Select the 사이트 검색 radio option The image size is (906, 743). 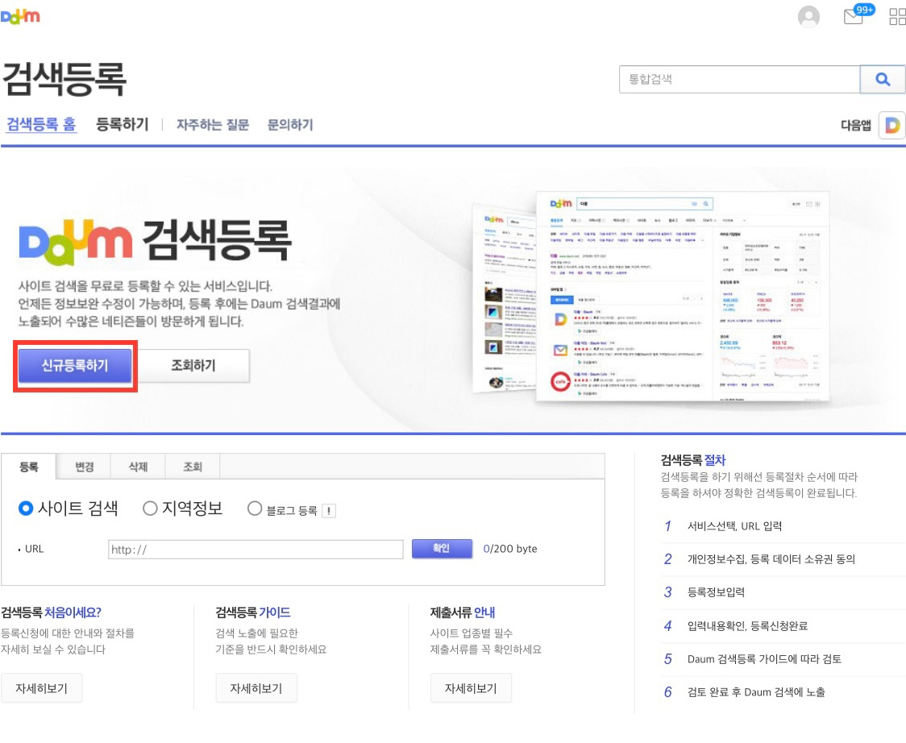[27, 508]
